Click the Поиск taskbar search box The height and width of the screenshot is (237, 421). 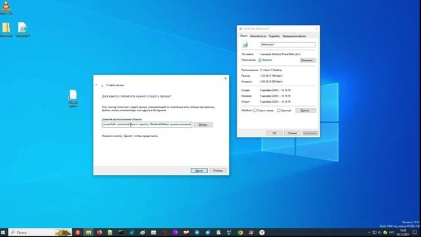click(x=40, y=232)
